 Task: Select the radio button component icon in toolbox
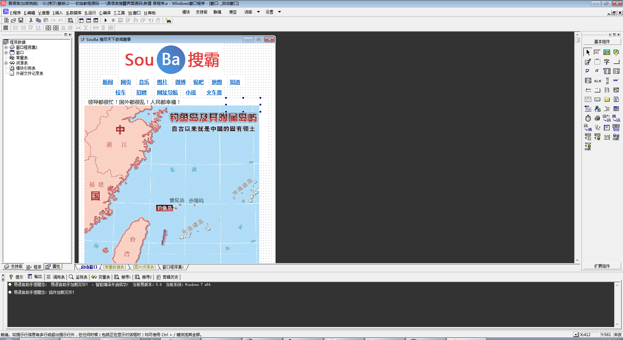(597, 71)
